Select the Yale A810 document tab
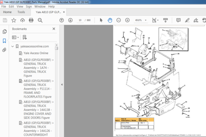 (x=48, y=12)
